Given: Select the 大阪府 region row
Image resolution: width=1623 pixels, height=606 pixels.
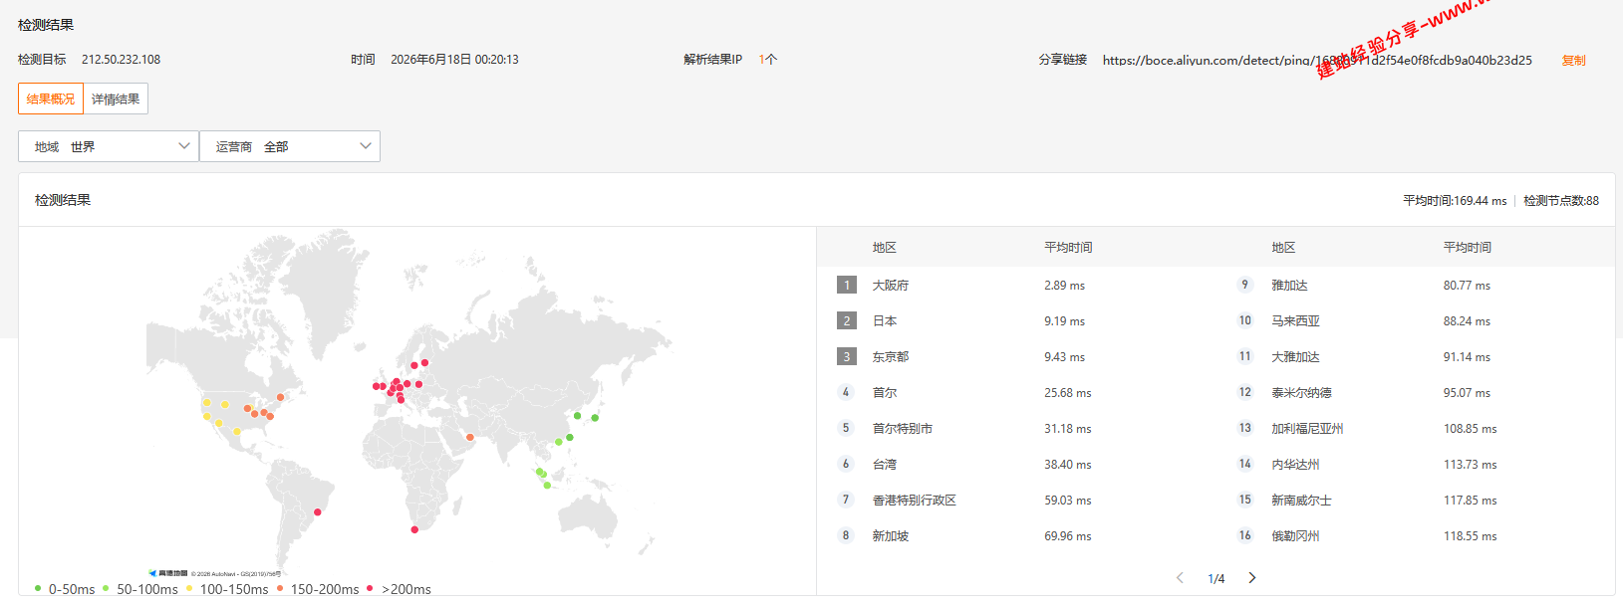Looking at the screenshot, I should tap(1016, 285).
